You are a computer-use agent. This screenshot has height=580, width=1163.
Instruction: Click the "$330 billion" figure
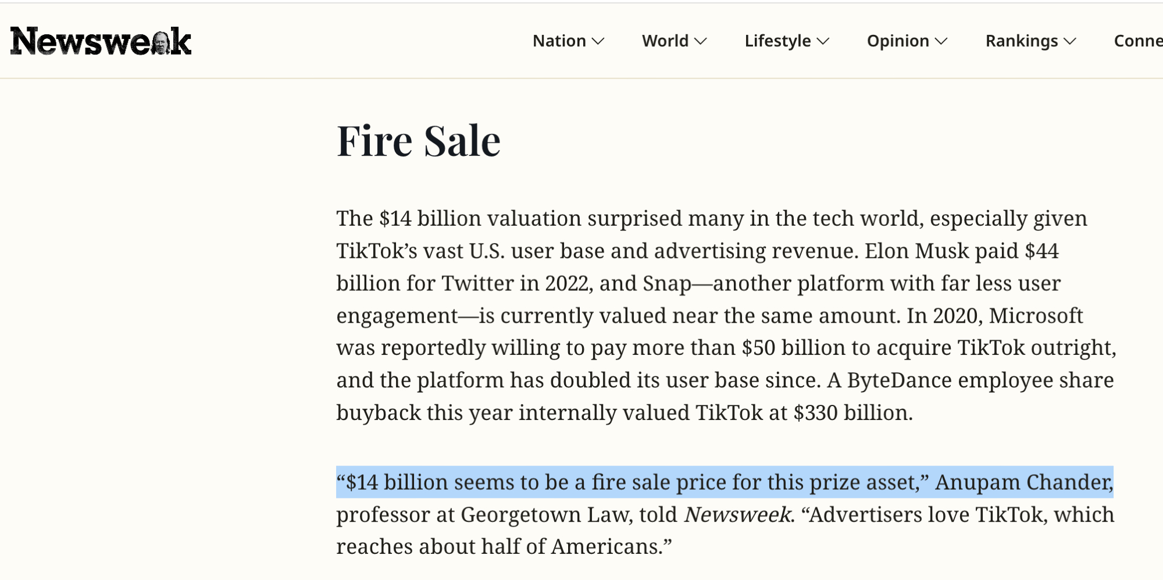click(x=852, y=412)
